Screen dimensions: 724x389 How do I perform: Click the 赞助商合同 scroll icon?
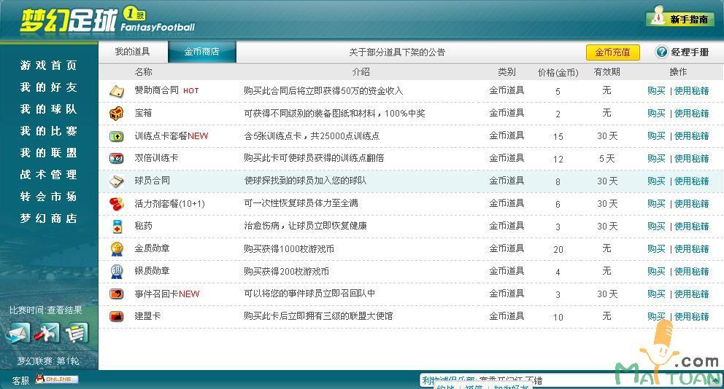[x=117, y=91]
